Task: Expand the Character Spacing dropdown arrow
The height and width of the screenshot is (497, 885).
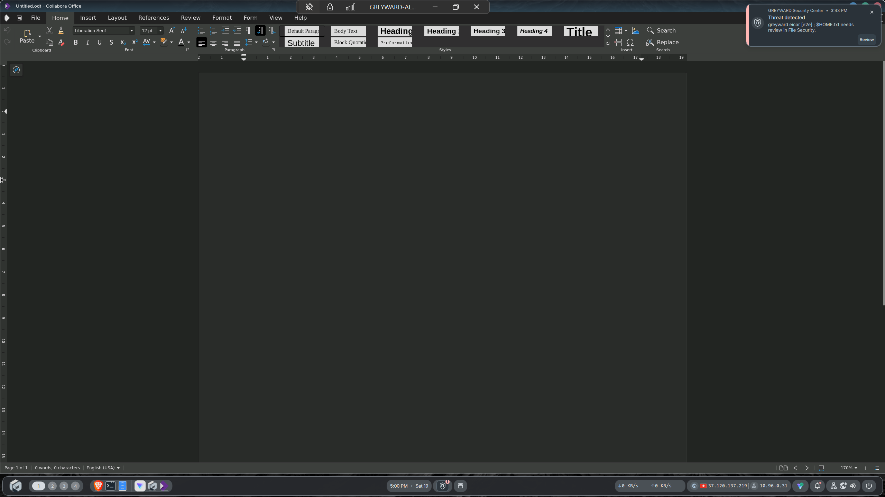Action: pyautogui.click(x=154, y=42)
